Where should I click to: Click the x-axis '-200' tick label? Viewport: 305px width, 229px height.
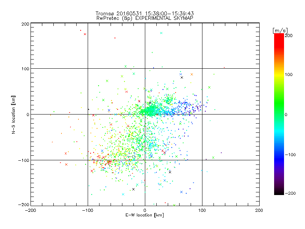(x=30, y=210)
